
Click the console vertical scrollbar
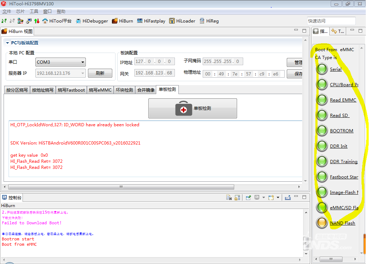coord(306,244)
